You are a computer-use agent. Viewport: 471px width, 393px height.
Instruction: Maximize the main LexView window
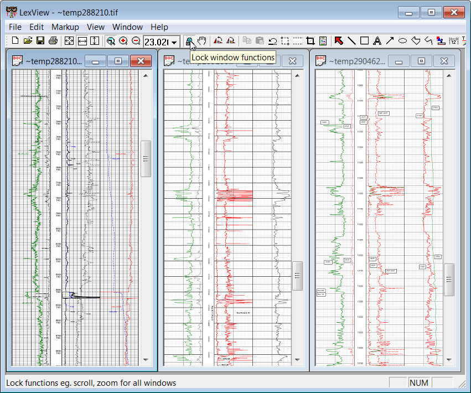pyautogui.click(x=431, y=12)
